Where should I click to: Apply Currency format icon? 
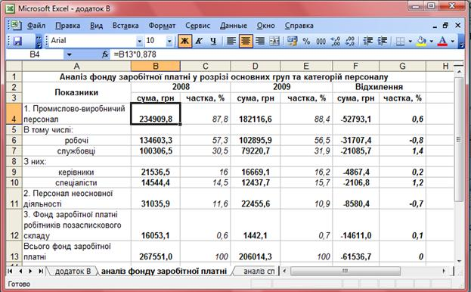(292, 41)
